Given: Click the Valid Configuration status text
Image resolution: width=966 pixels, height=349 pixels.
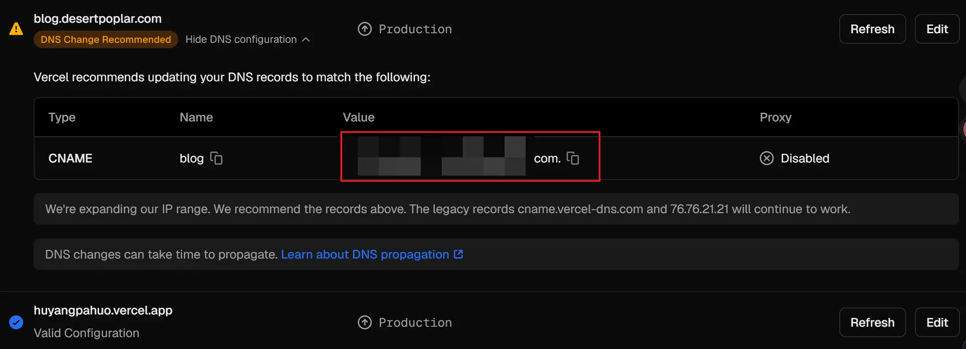Looking at the screenshot, I should pyautogui.click(x=87, y=333).
